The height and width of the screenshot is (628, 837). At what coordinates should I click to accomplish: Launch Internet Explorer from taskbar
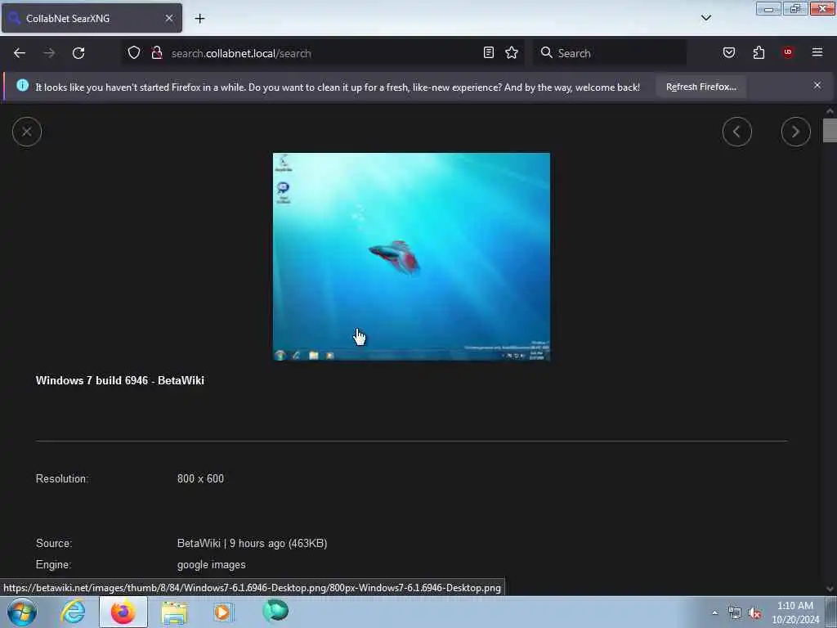[73, 612]
